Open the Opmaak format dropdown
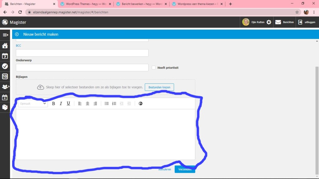 [x=33, y=104]
